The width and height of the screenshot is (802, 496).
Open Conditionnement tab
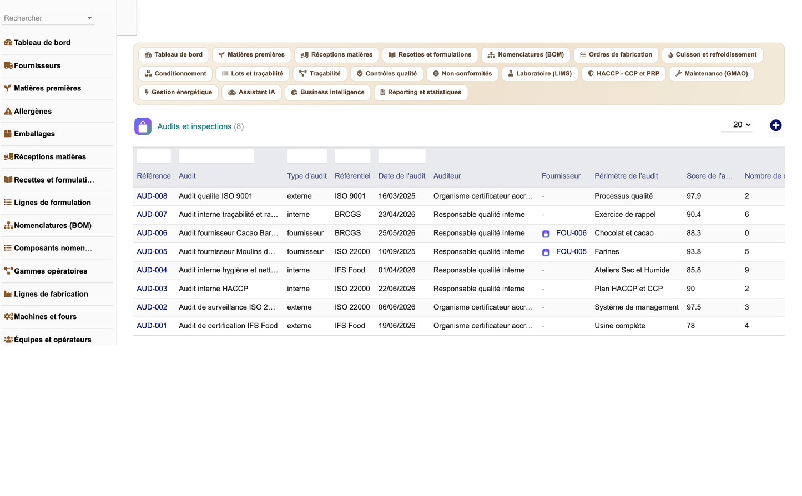coord(175,74)
